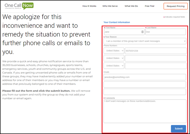Open the second phone country dropdown
This screenshot has width=190, height=134.
114,58
